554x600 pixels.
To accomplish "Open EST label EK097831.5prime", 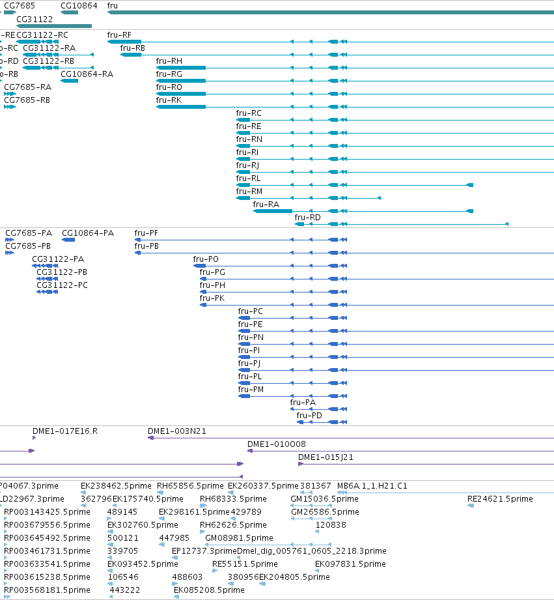I will point(350,564).
